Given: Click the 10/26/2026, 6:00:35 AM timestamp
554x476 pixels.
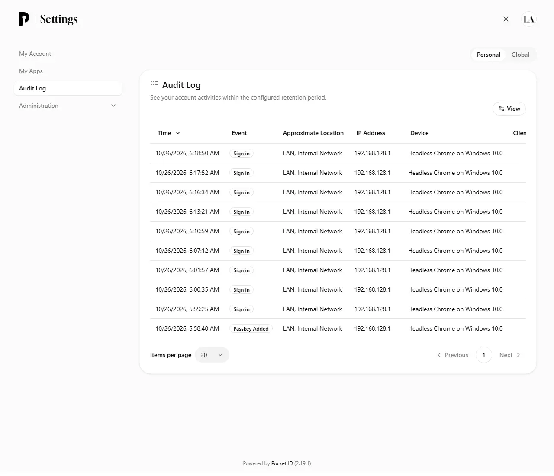Looking at the screenshot, I should pyautogui.click(x=187, y=289).
